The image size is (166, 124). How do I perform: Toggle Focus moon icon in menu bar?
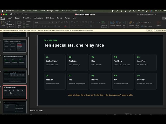(x=126, y=11)
